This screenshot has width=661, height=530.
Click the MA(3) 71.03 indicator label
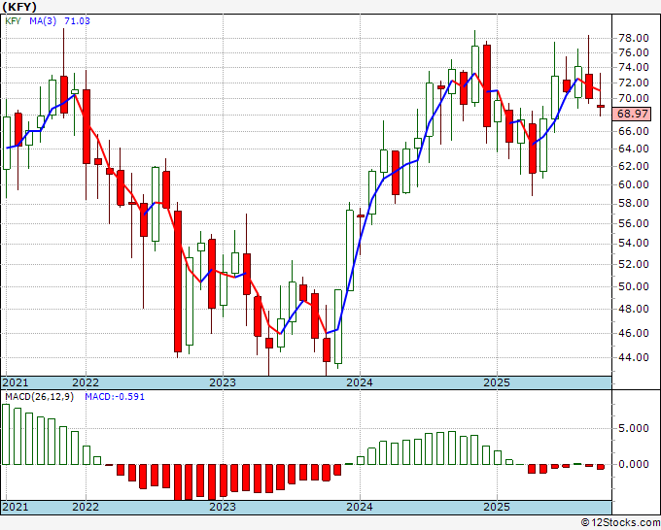[x=59, y=20]
